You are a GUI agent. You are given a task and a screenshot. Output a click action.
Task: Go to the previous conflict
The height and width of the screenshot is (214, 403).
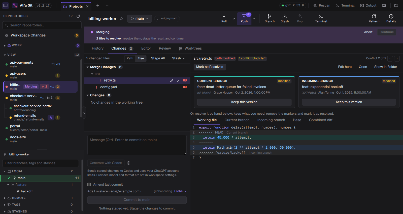point(390,59)
